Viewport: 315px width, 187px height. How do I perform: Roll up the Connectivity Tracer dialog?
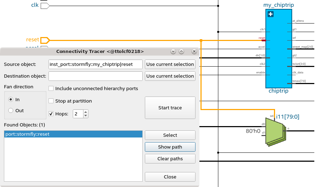pyautogui.click(x=181, y=52)
